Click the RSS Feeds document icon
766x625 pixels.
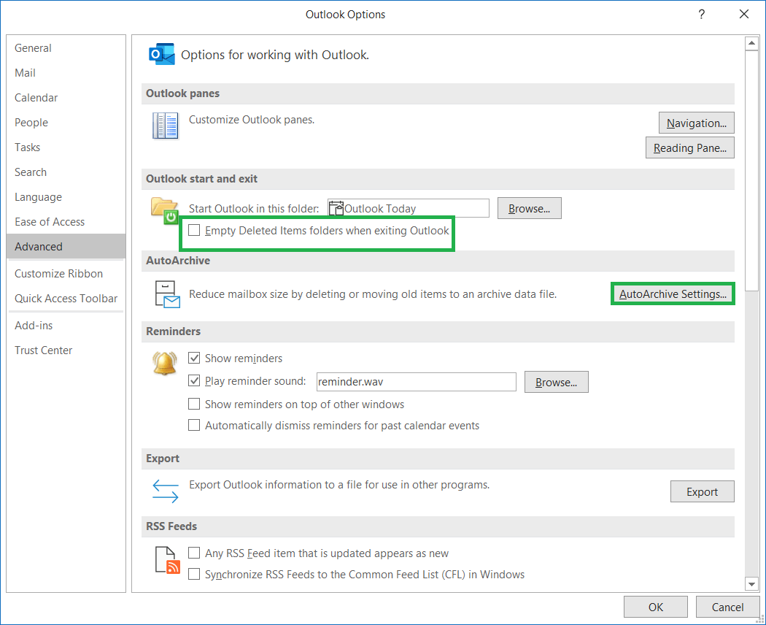167,560
